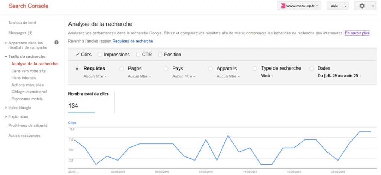
Task: Click info icon beside Apparence dans les résultats
Action: (57, 43)
